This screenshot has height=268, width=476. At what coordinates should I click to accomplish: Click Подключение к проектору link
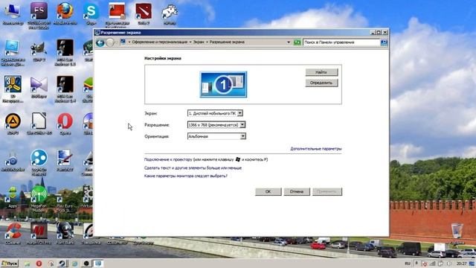(168, 159)
